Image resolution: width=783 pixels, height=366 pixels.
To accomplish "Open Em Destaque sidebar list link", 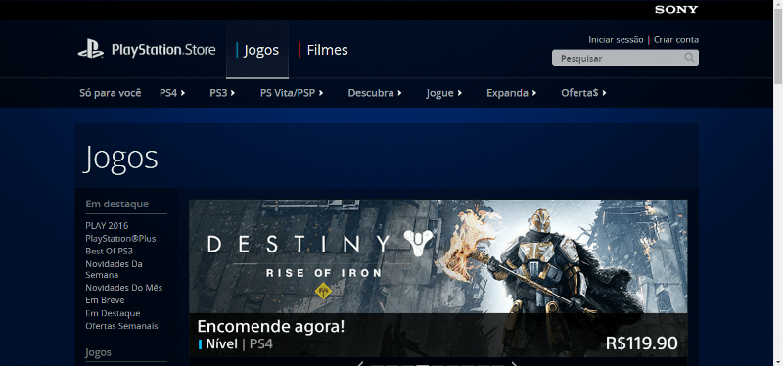I will (x=113, y=313).
